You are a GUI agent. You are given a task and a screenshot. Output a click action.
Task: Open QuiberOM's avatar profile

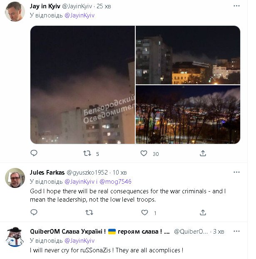click(x=15, y=237)
